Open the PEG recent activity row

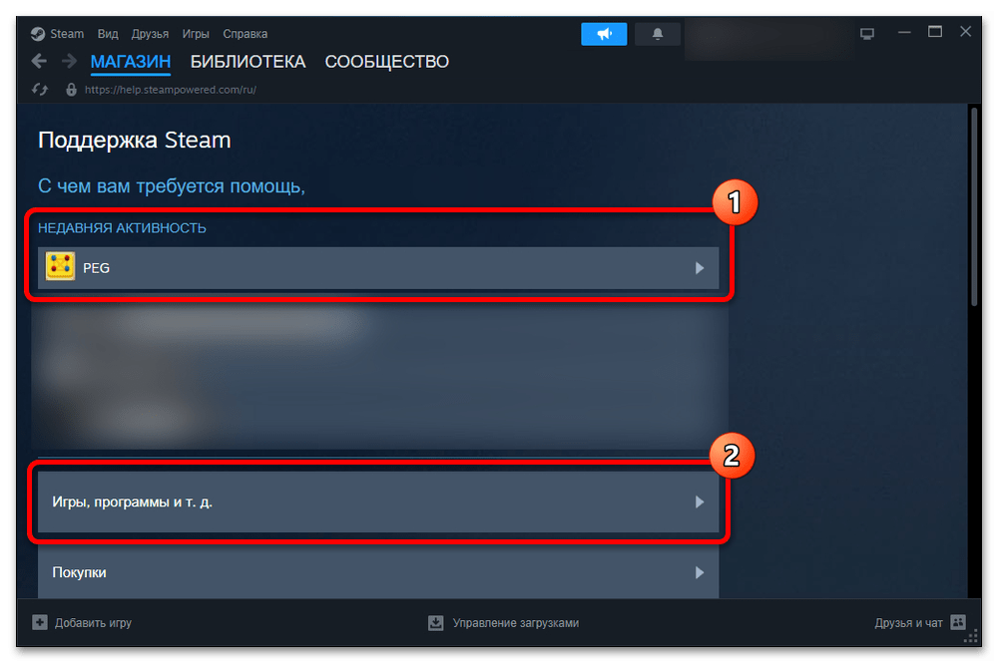378,267
